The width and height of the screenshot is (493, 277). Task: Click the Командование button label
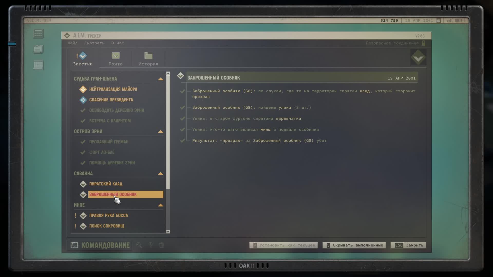[x=106, y=245]
